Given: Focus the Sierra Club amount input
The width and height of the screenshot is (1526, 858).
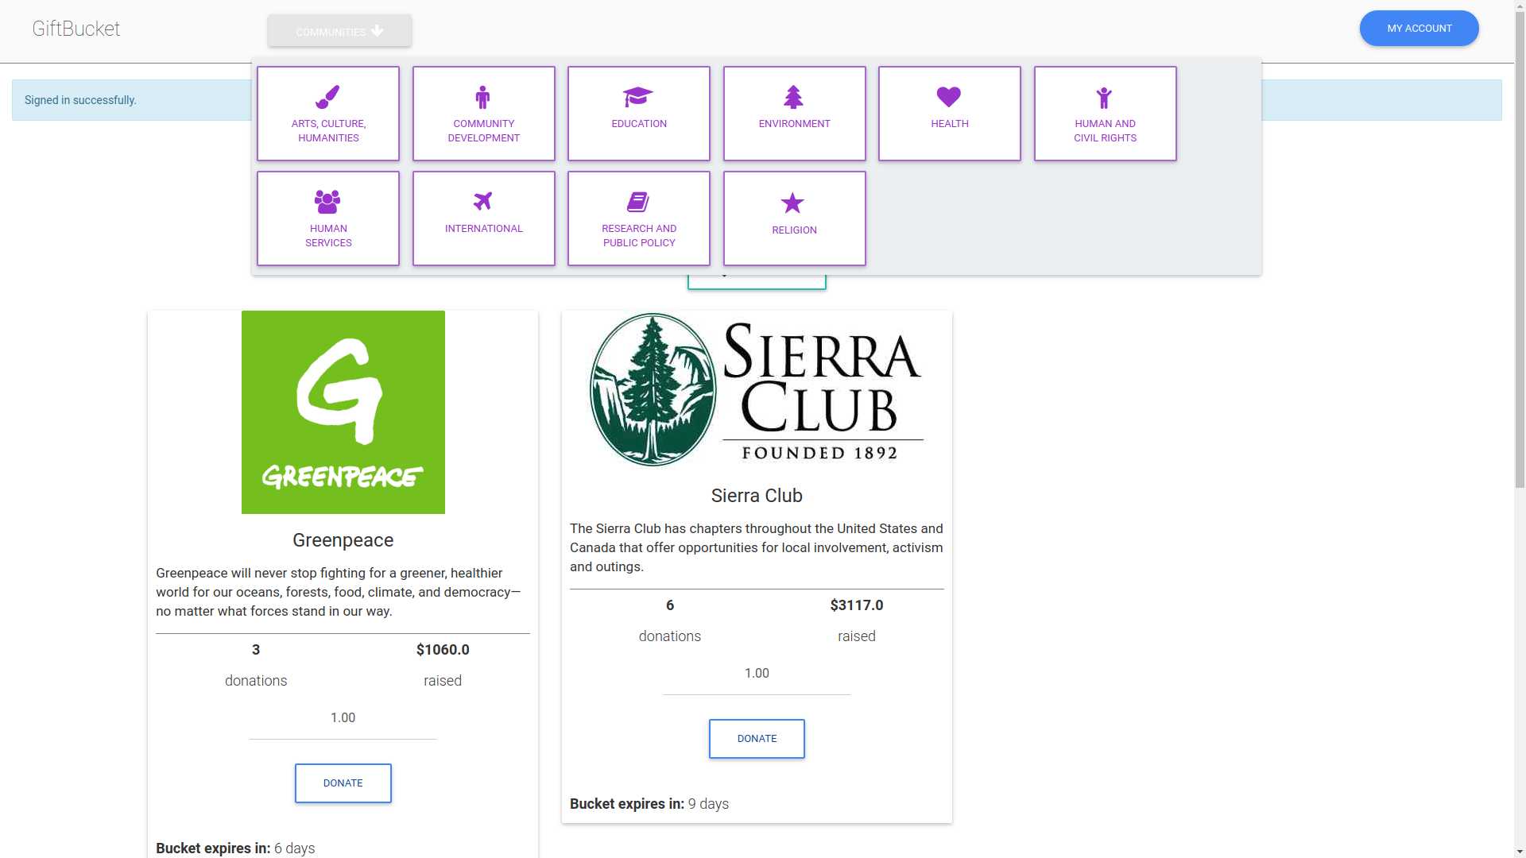Looking at the screenshot, I should (x=757, y=674).
